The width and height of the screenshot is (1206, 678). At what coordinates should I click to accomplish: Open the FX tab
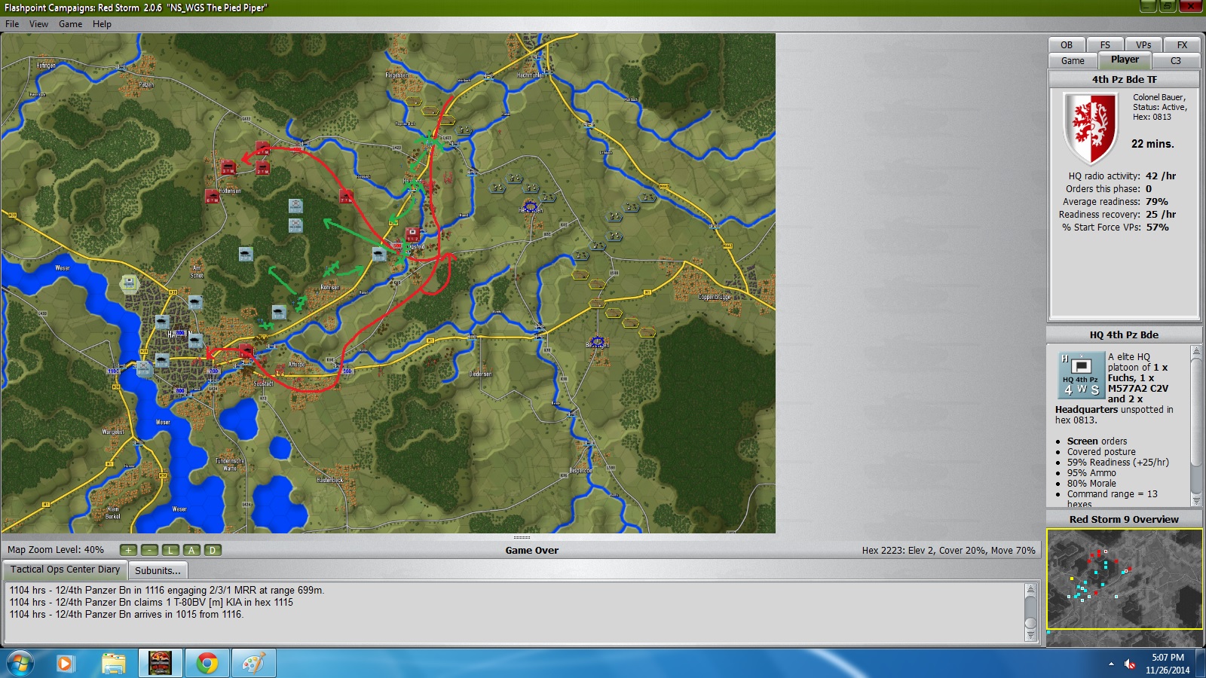pos(1182,45)
